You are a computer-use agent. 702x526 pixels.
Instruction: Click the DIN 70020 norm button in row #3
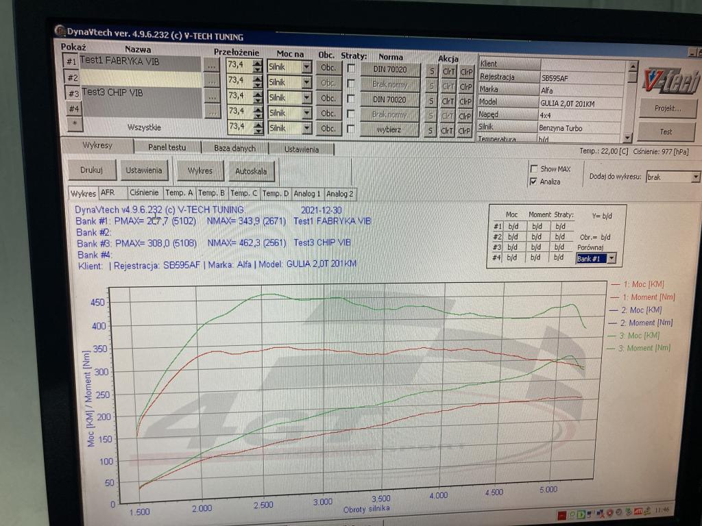pos(389,100)
